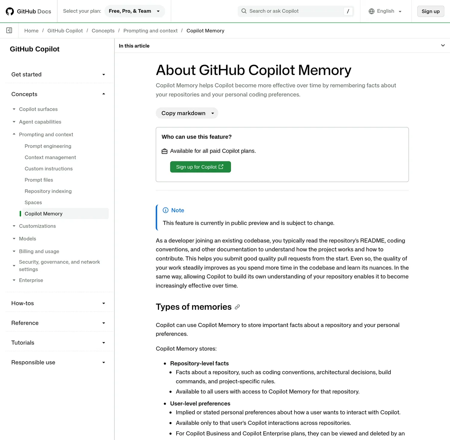
Task: Click the Types of memories heading
Action: 193,307
